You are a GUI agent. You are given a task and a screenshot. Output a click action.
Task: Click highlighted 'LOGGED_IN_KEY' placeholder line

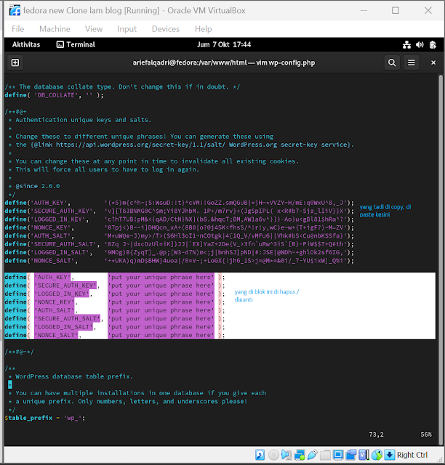tap(115, 294)
